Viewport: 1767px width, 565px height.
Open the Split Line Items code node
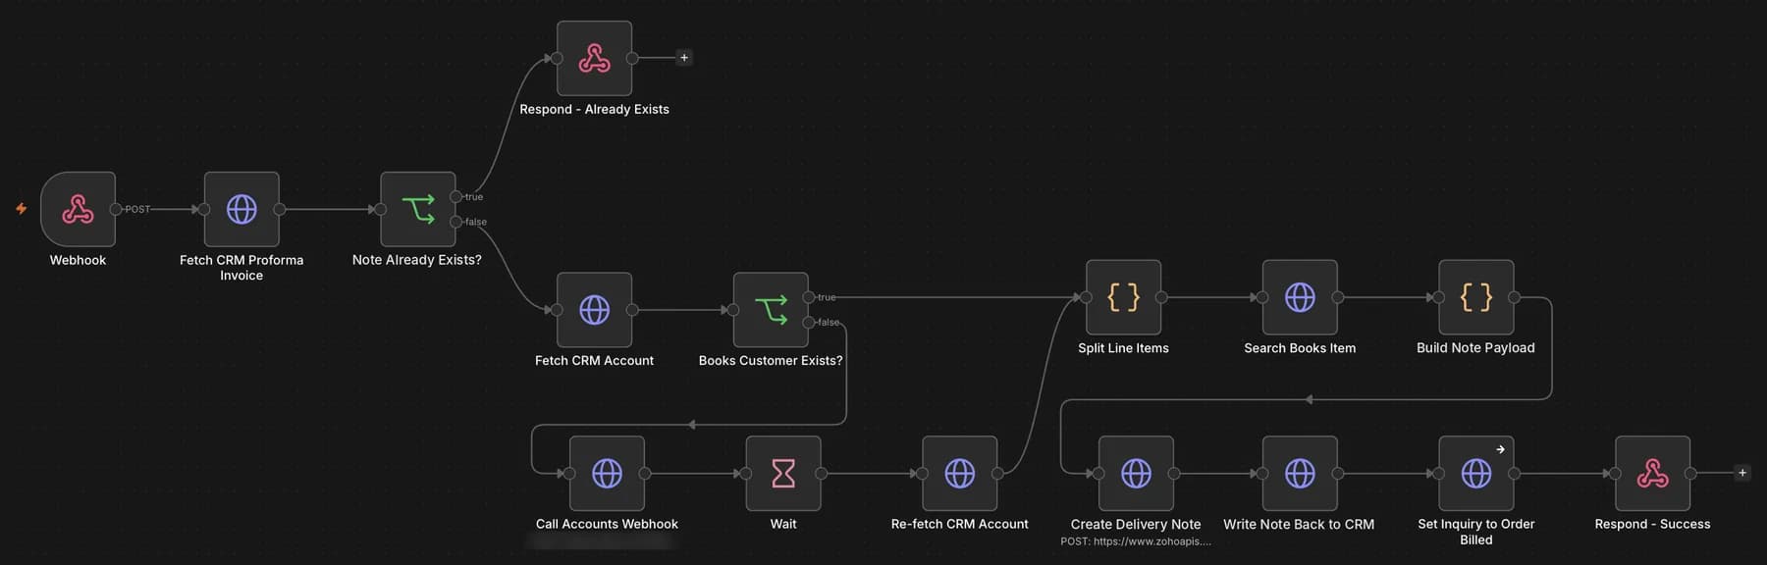point(1123,297)
